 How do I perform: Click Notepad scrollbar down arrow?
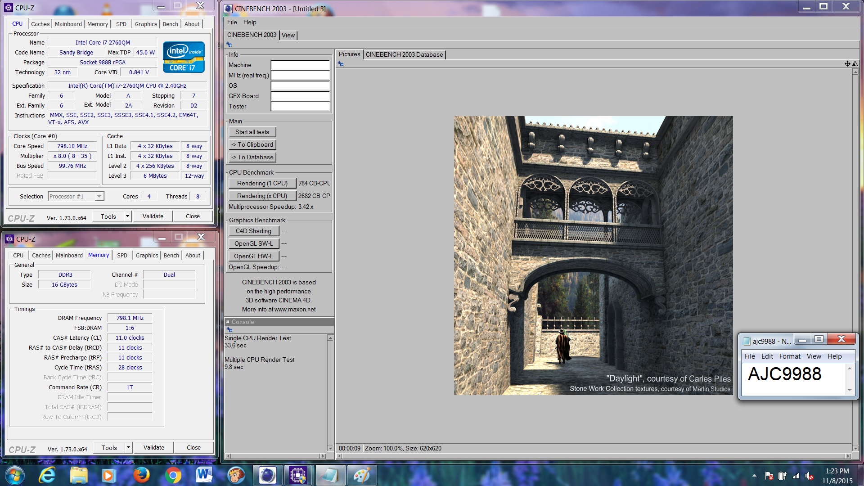click(850, 390)
